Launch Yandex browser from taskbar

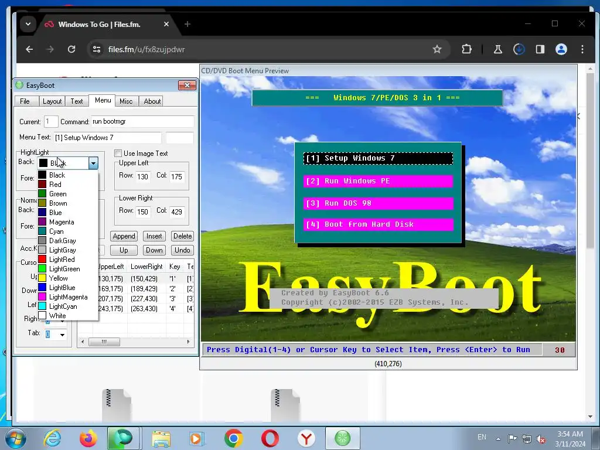tap(306, 438)
